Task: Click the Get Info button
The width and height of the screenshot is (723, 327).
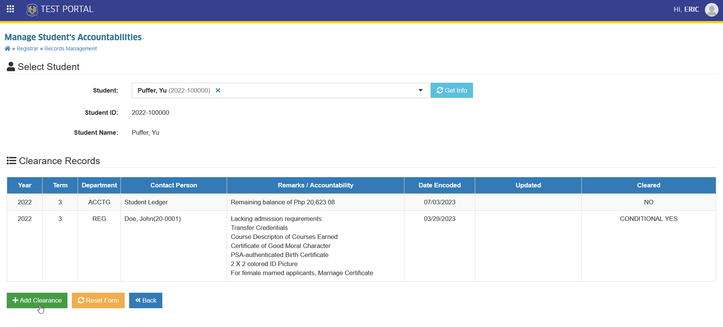Action: coord(451,90)
